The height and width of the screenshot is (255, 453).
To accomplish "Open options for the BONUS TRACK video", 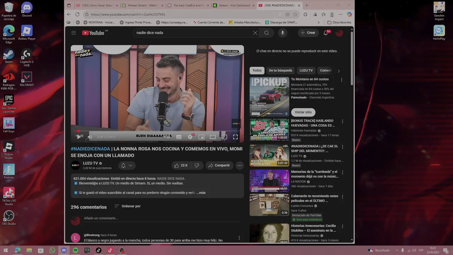I will point(342,121).
